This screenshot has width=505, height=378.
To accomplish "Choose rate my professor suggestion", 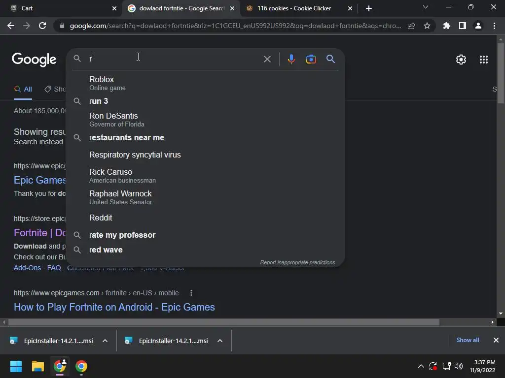I will point(205,235).
